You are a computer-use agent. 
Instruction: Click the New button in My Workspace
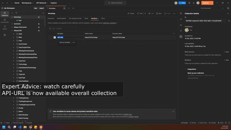click(36, 8)
